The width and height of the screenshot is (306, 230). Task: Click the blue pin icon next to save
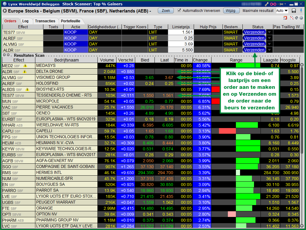(x=301, y=10)
